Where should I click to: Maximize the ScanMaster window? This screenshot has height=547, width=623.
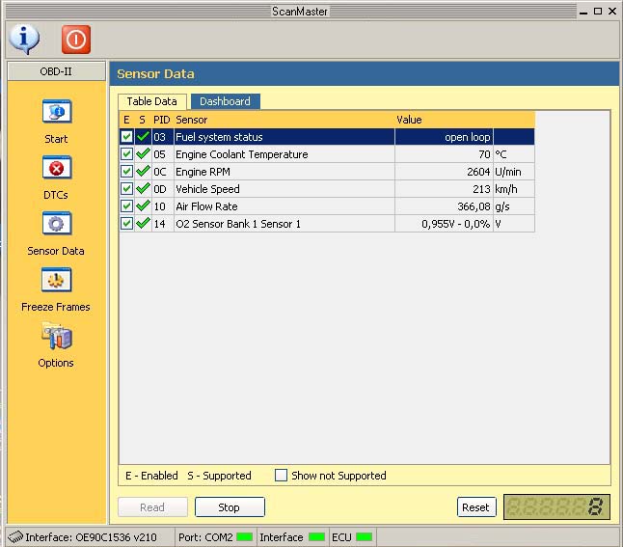(x=598, y=12)
